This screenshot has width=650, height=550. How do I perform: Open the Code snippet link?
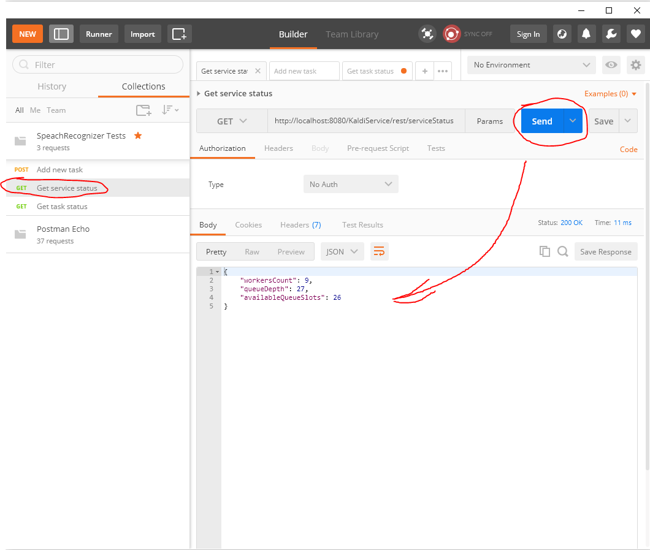click(x=629, y=149)
